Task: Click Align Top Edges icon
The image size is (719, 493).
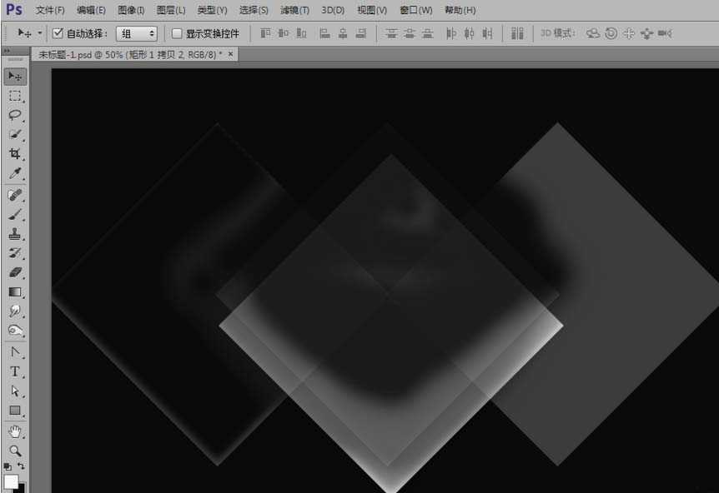Action: click(x=265, y=33)
